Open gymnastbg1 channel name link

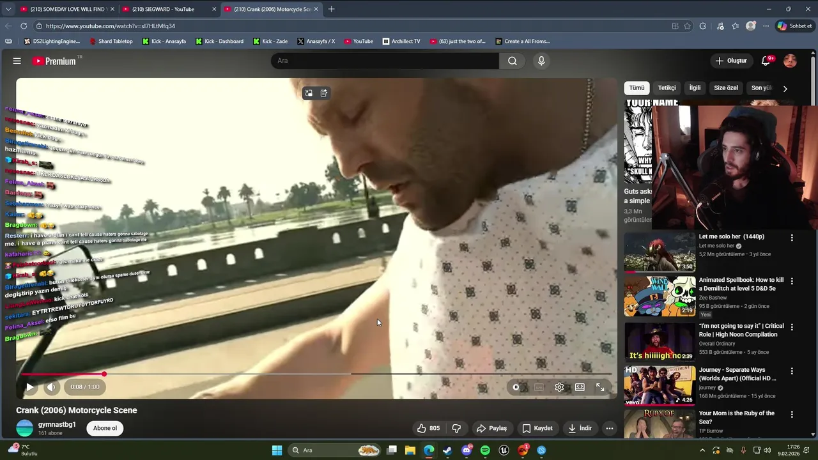pyautogui.click(x=57, y=424)
